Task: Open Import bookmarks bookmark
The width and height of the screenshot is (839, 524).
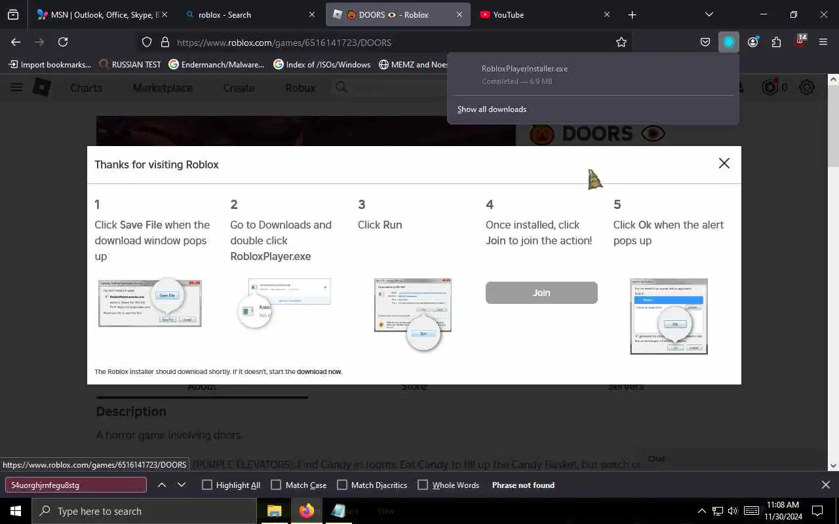Action: [50, 64]
